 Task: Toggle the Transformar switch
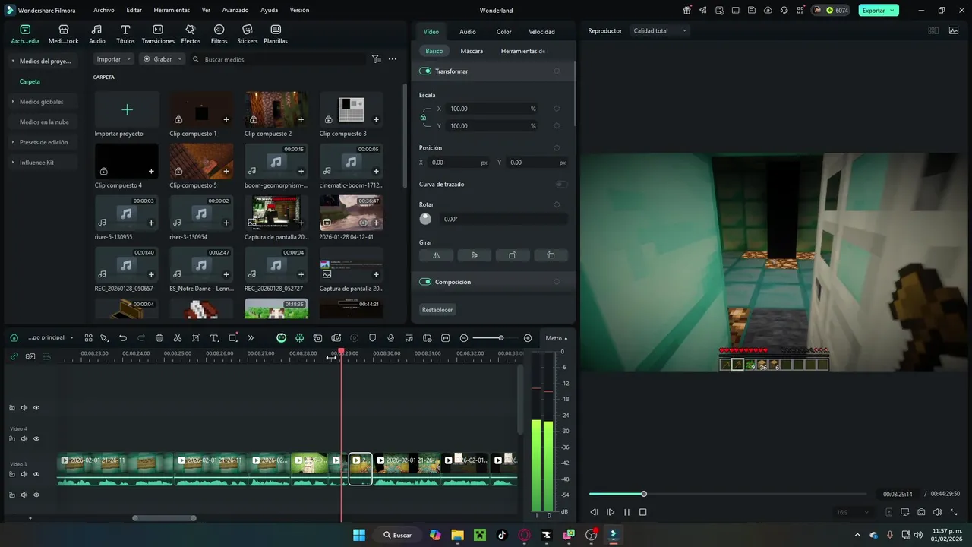[x=425, y=71]
